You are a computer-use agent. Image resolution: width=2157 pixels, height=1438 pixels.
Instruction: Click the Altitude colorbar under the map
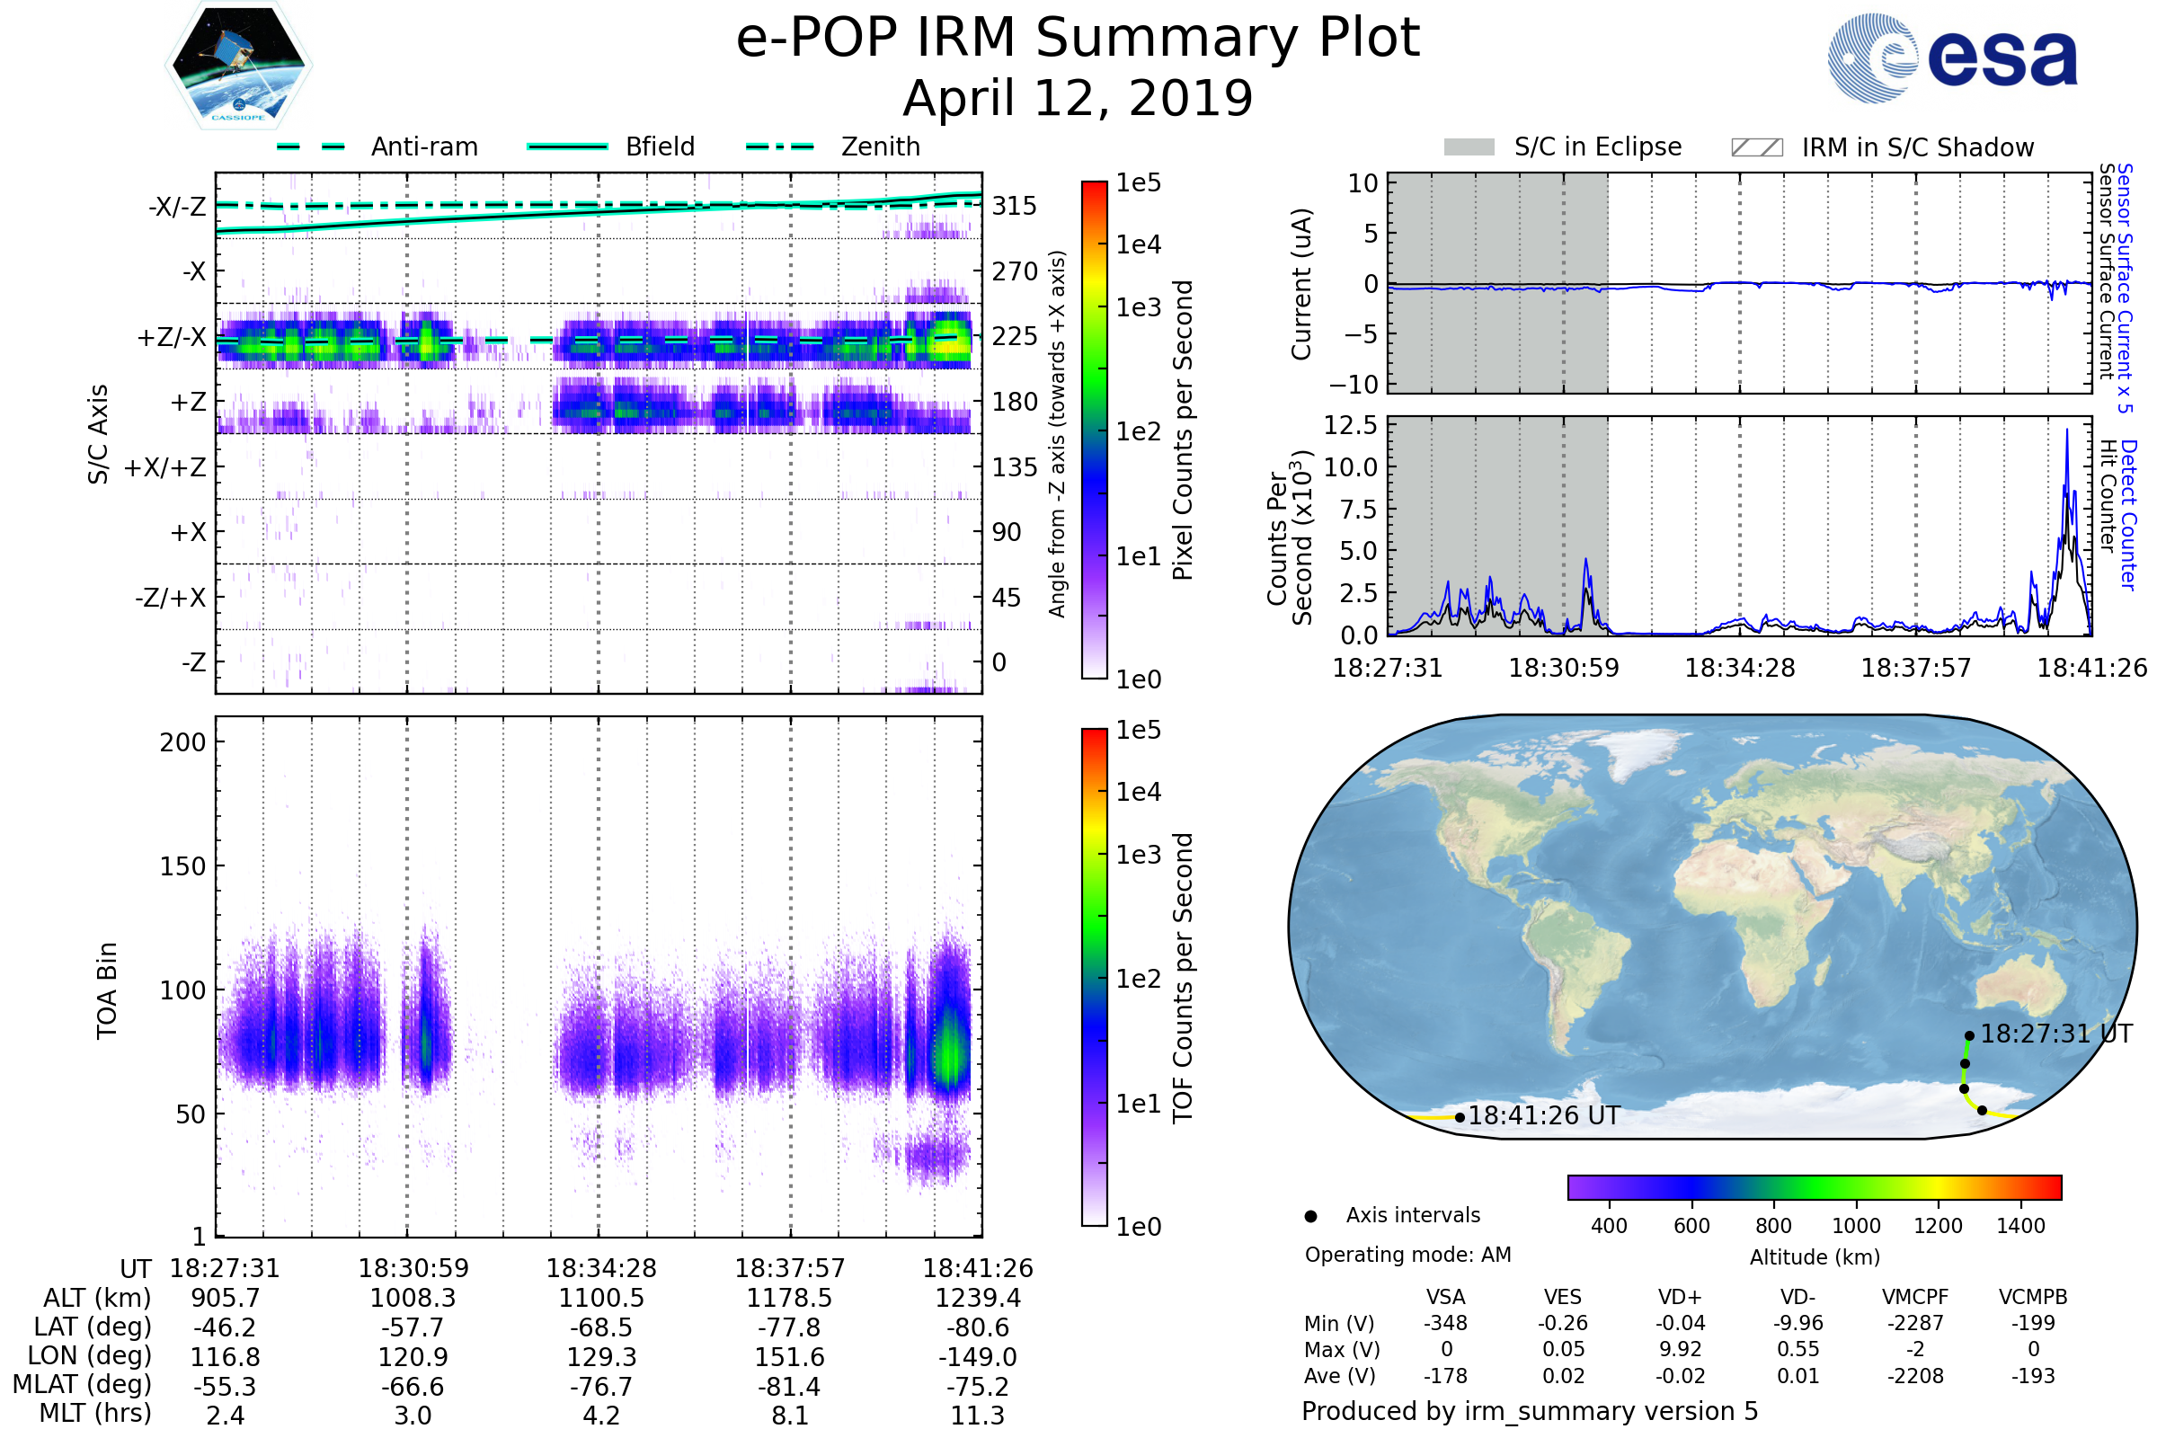click(1814, 1186)
